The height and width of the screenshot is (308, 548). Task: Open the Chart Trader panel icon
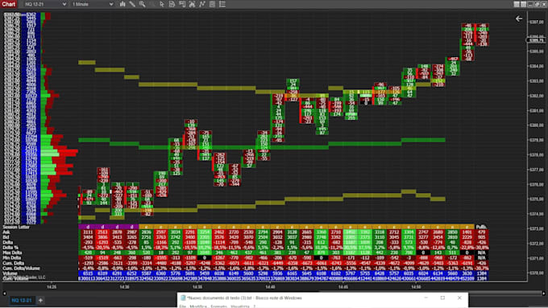(x=182, y=4)
